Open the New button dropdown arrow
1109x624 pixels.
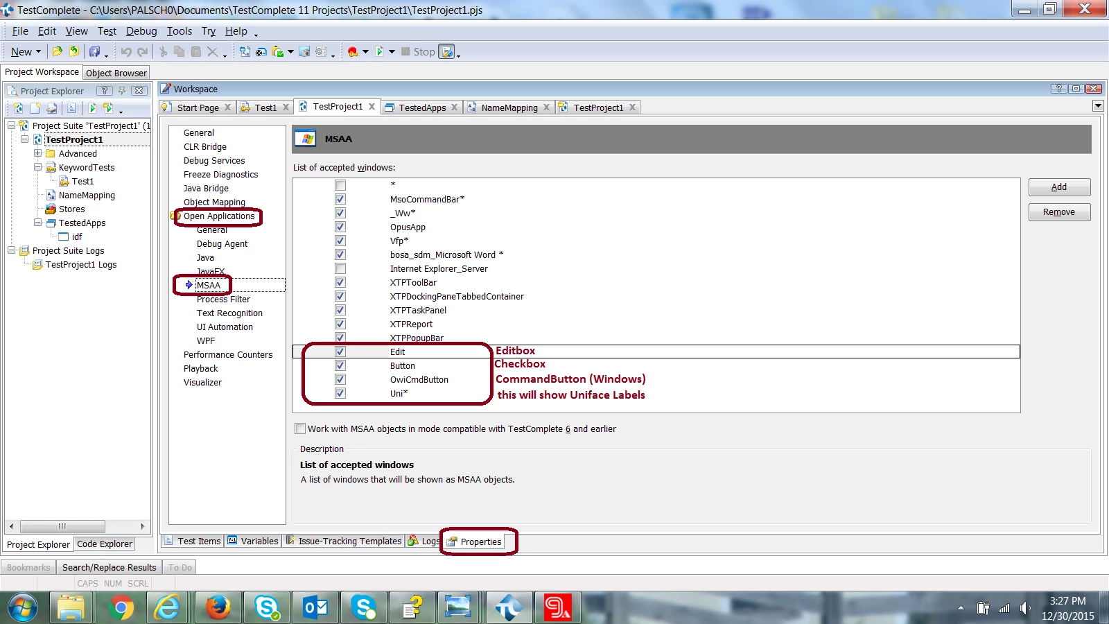tap(38, 52)
